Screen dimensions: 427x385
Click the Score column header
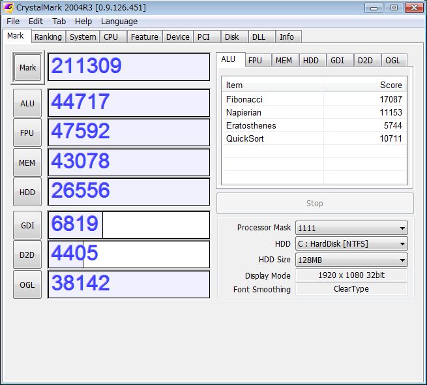(365, 85)
